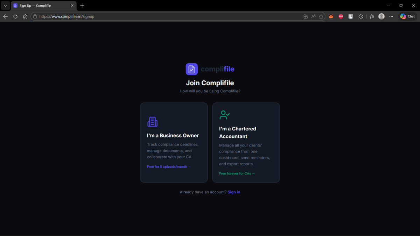Viewport: 420px width, 236px height.
Task: Click the Sign in link
Action: click(x=234, y=192)
